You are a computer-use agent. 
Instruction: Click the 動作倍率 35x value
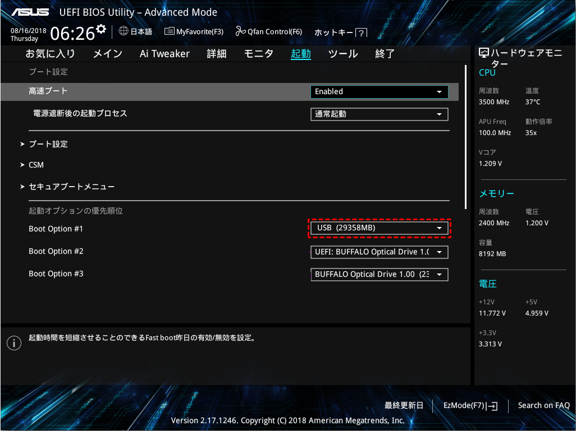(531, 133)
